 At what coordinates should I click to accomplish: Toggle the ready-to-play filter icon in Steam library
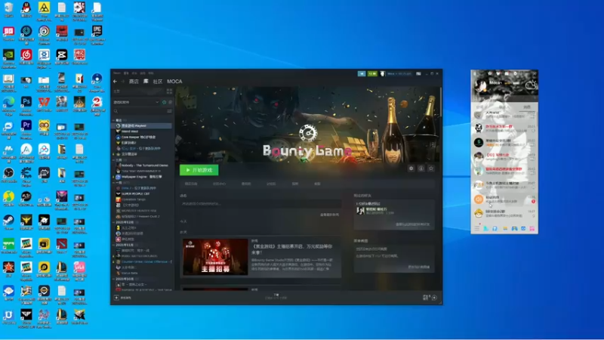point(170,102)
